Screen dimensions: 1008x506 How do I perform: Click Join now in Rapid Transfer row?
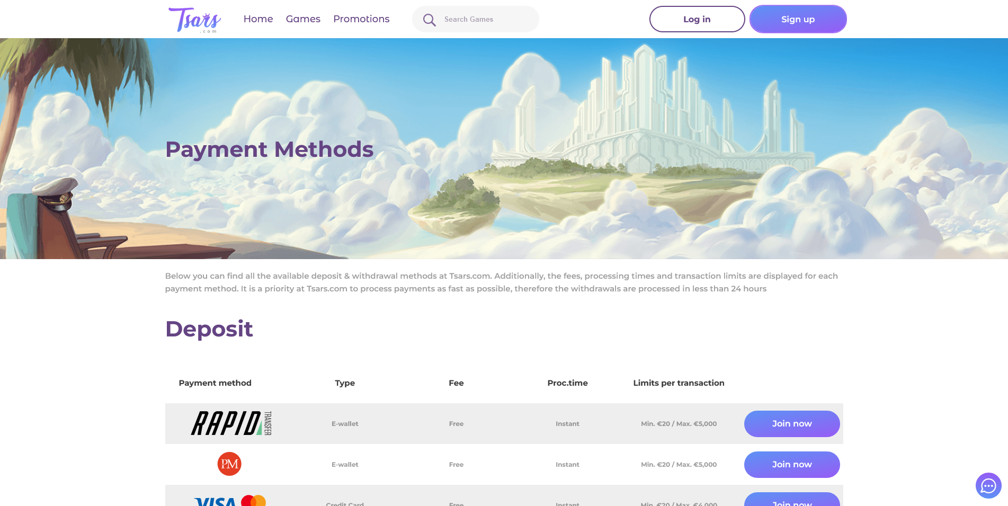[792, 424]
